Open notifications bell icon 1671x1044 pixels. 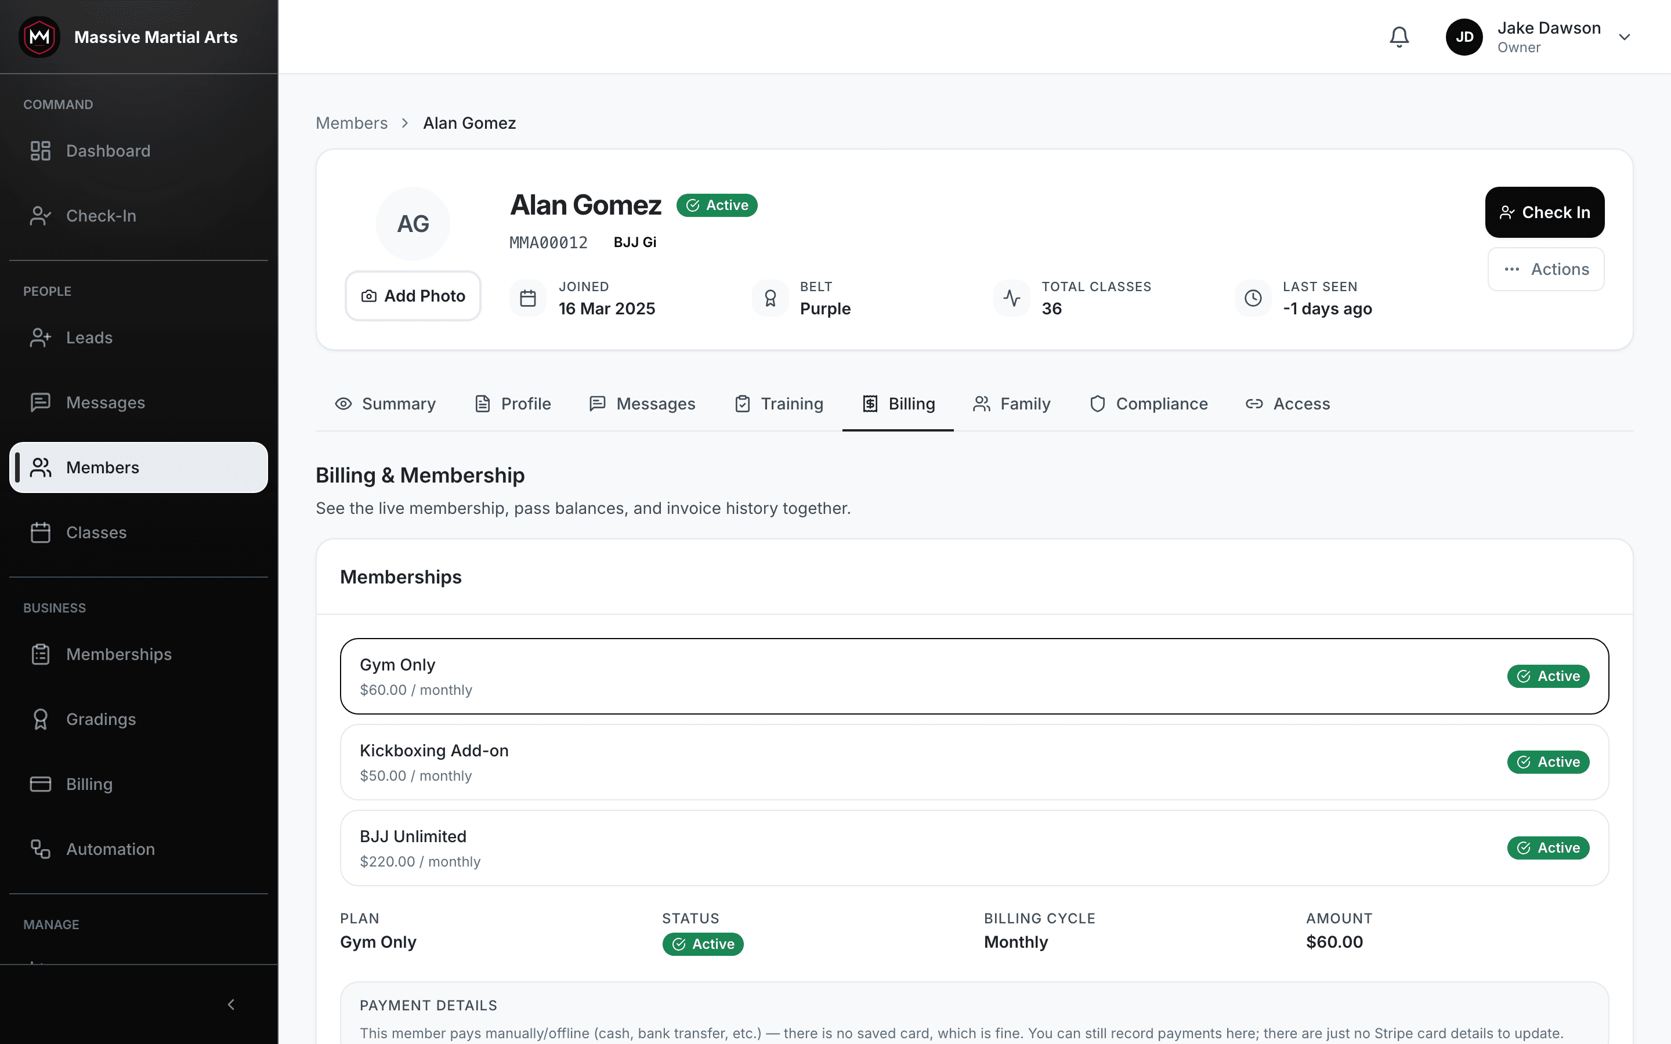click(x=1399, y=37)
